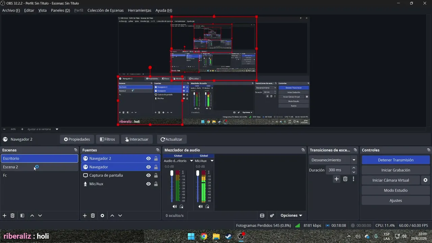Open advanced audio properties gears icon
Image resolution: width=432 pixels, height=243 pixels.
272,216
